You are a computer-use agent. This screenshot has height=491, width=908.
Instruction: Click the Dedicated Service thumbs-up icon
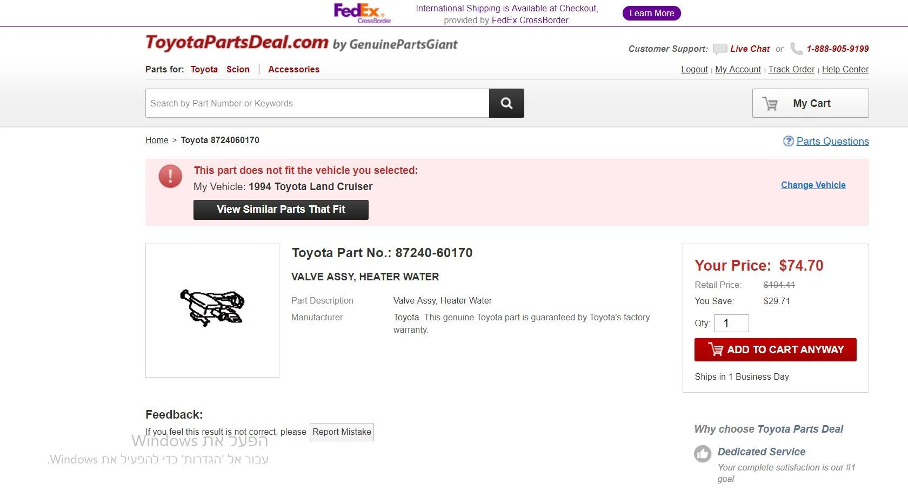703,454
